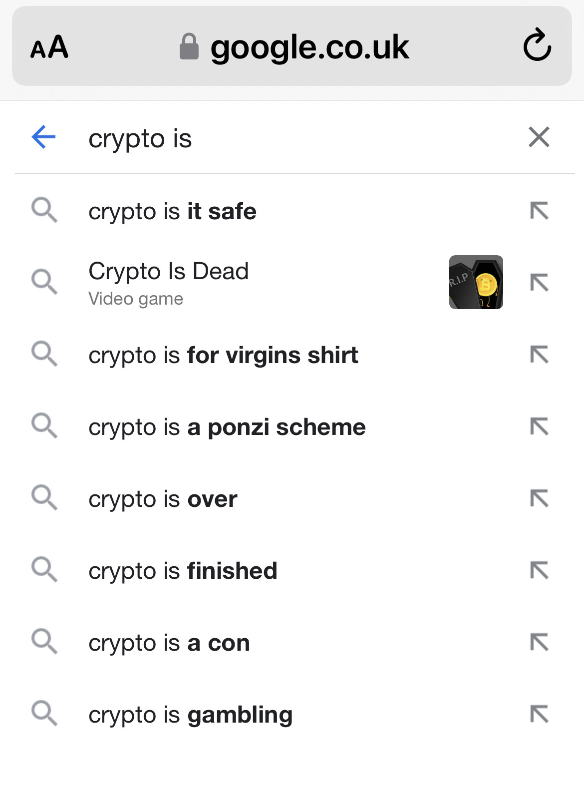
Task: Fill 'crypto is a con' via arrow icon
Action: click(x=539, y=642)
